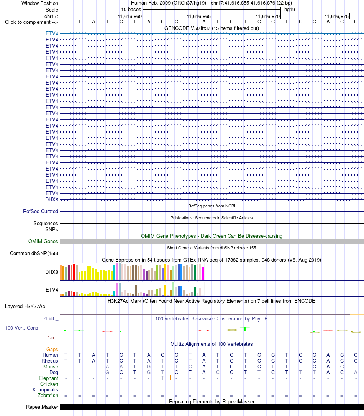
Task: Click the 'Common dbSNP(155)' track label
Action: (34, 254)
